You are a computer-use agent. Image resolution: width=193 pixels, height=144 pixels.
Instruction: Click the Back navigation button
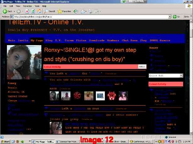[x=7, y=11]
